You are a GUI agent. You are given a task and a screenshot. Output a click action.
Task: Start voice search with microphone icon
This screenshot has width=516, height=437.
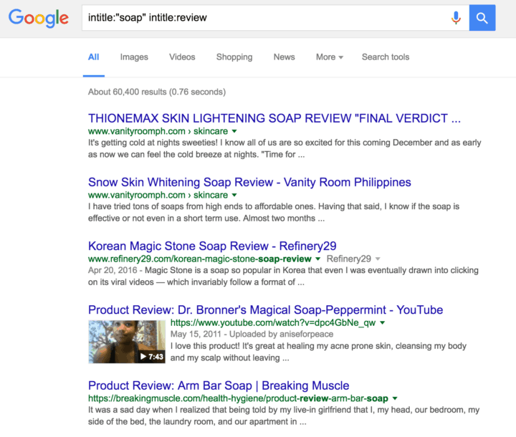[456, 18]
